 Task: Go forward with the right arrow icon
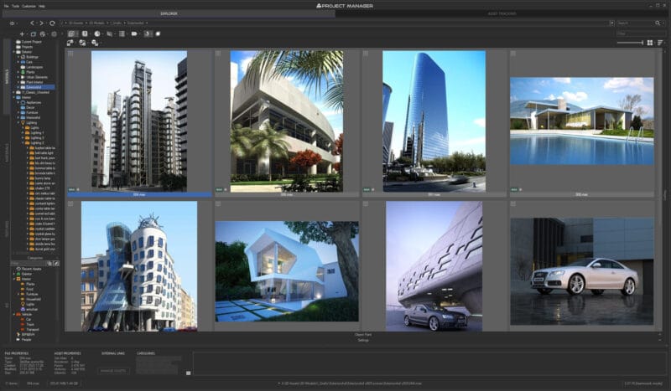click(x=41, y=23)
